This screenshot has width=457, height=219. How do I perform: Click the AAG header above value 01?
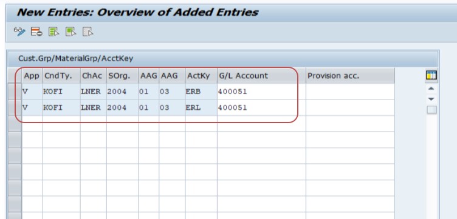[149, 76]
